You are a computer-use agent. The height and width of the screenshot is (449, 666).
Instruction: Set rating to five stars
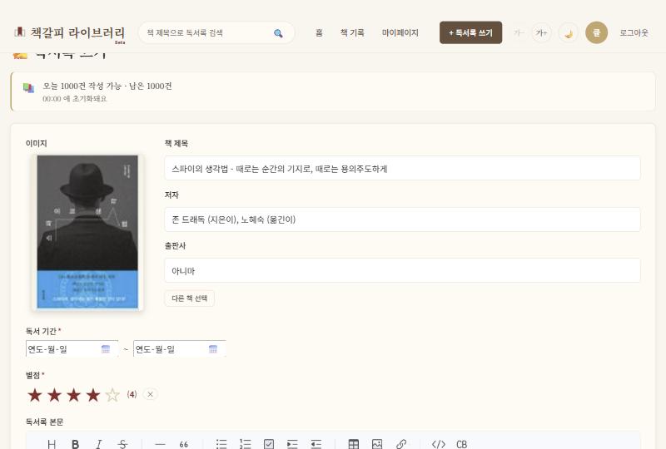coord(112,395)
